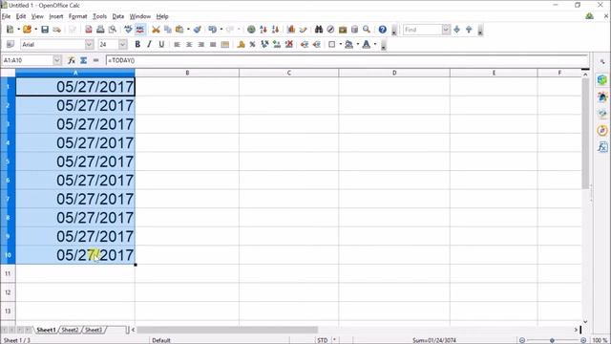611x344 pixels.
Task: Apply Percent number format
Action: (252, 45)
